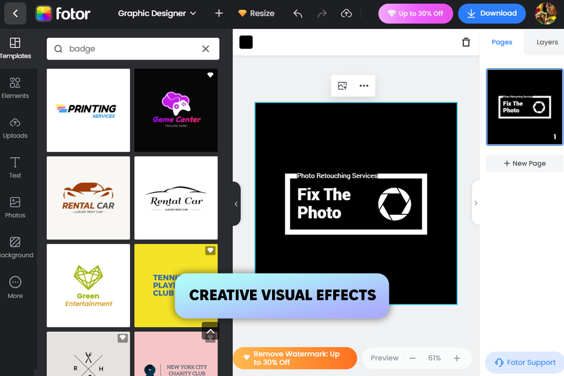
Task: Select the Game Center template
Action: point(176,110)
